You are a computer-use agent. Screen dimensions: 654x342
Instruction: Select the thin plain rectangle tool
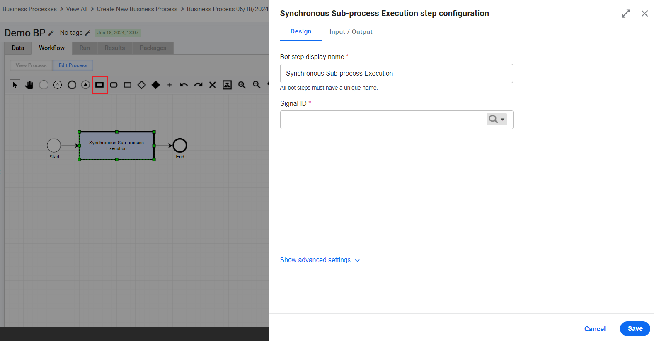(128, 85)
